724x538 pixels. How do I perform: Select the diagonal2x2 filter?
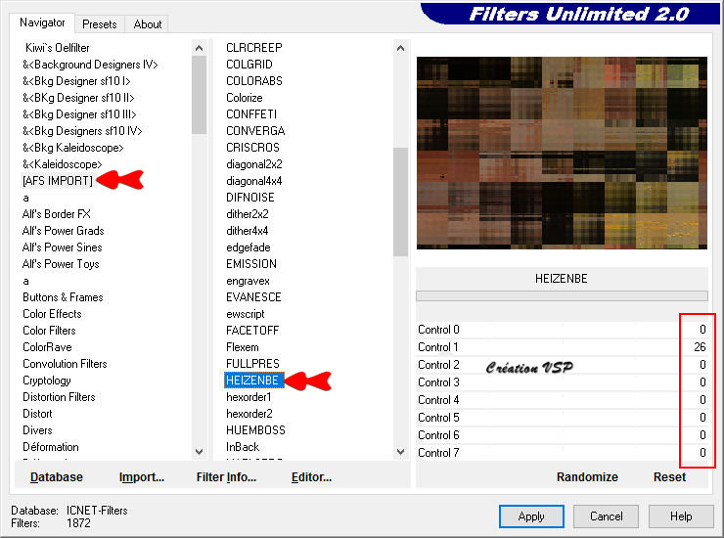click(254, 164)
